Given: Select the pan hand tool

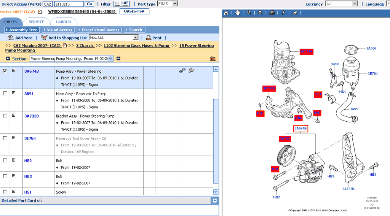Looking at the screenshot, I should coord(238,13).
